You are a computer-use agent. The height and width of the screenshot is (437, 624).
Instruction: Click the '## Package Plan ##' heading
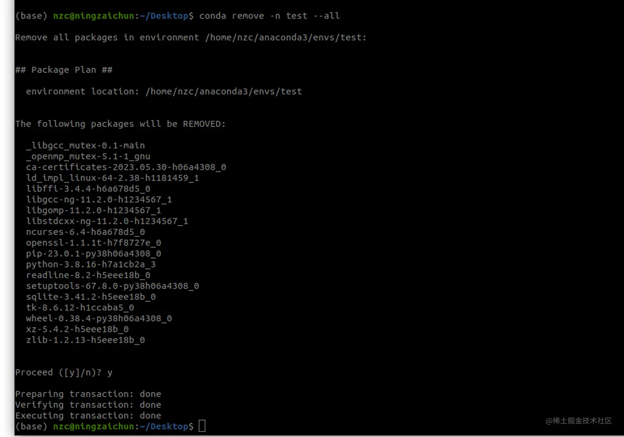click(64, 70)
